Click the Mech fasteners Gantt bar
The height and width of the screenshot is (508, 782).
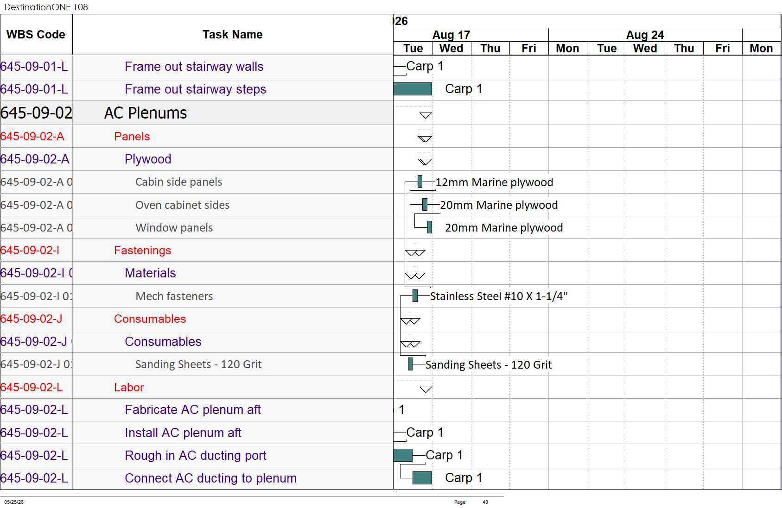(415, 295)
